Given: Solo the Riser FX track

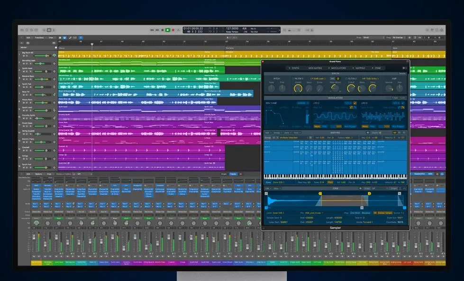Looking at the screenshot, I should [27, 95].
